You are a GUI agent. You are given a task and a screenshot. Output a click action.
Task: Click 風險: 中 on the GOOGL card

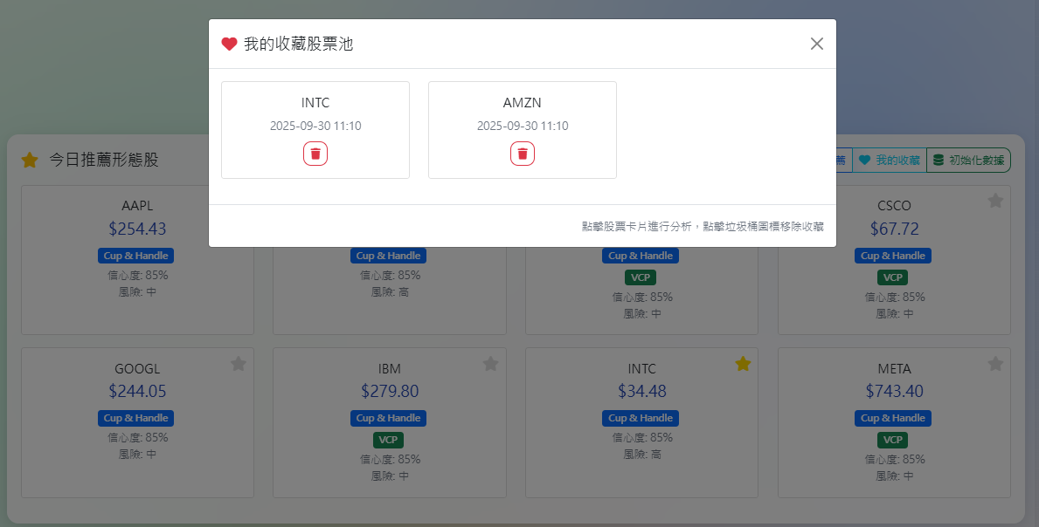coord(138,455)
